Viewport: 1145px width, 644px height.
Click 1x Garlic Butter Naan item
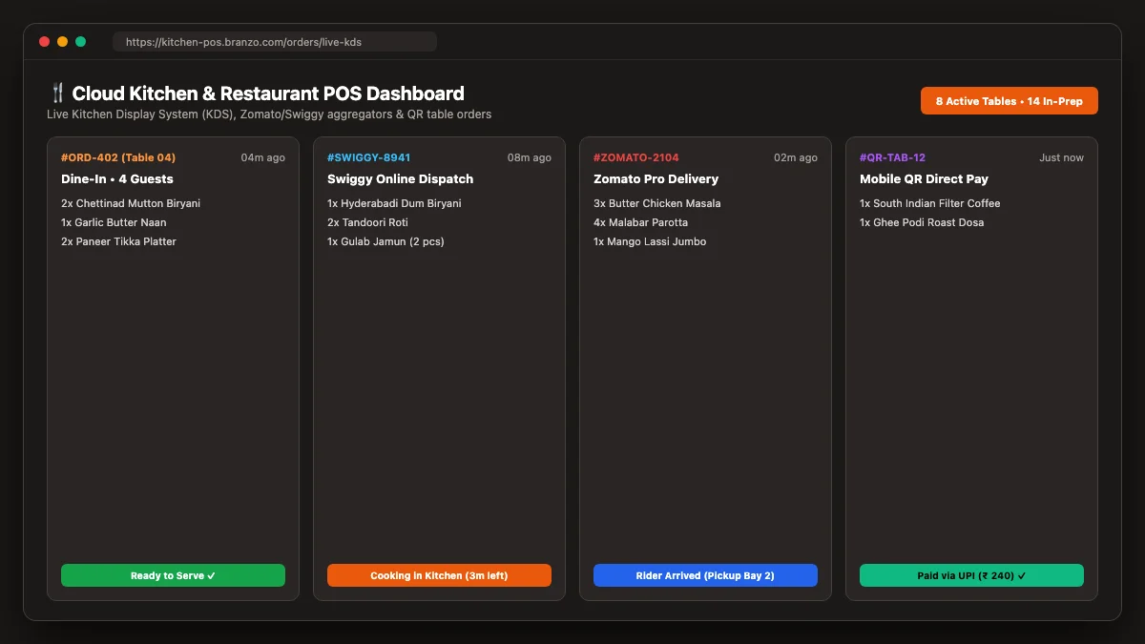click(114, 222)
